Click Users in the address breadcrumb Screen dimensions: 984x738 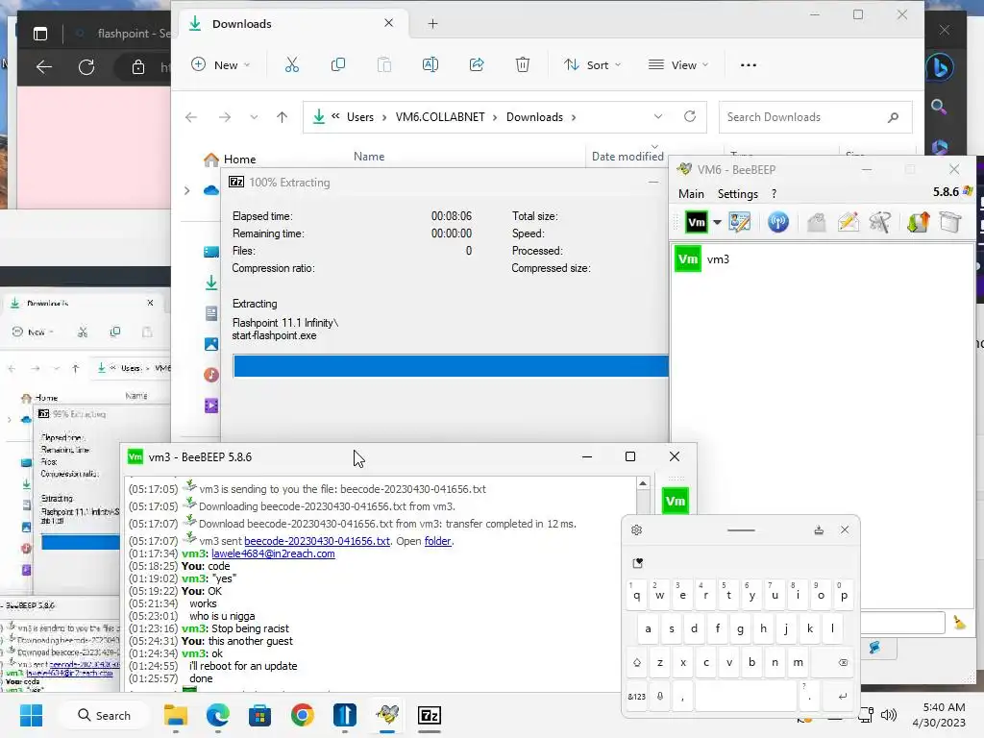tap(360, 117)
